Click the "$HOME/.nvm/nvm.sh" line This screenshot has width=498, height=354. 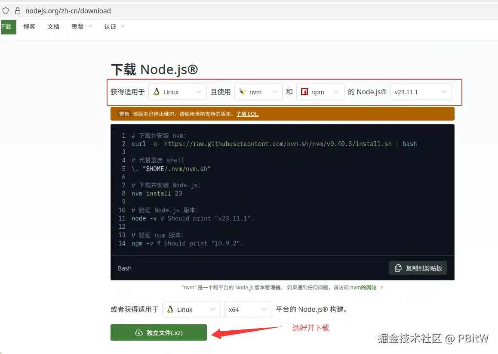[171, 168]
